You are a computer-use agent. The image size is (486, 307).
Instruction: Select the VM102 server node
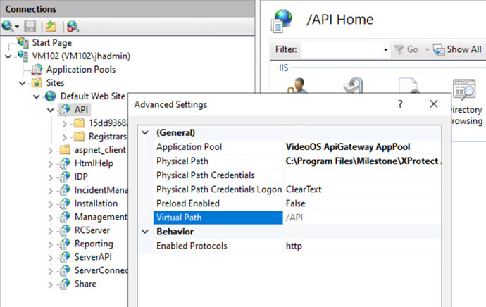tap(81, 56)
